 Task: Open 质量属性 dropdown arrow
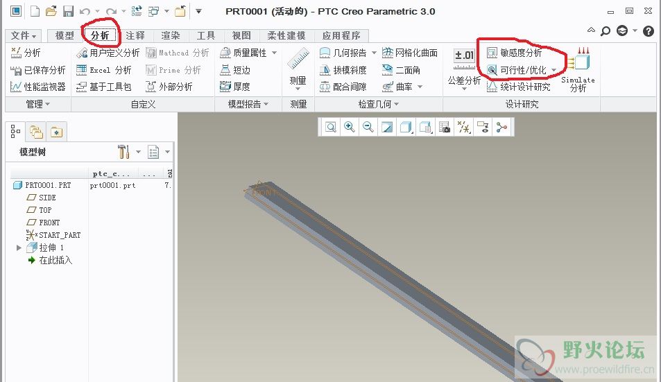point(275,53)
